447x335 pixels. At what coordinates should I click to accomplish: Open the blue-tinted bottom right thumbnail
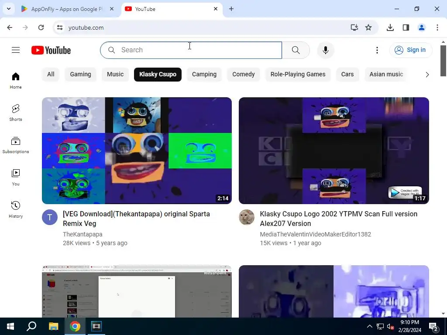[x=334, y=291]
